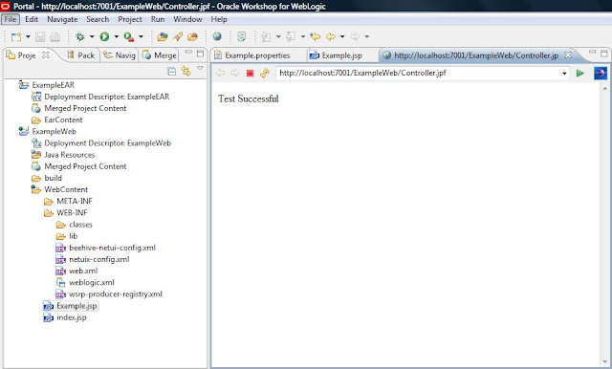Viewport: 612px width, 369px height.
Task: Select index.jsp in the tree
Action: point(72,317)
